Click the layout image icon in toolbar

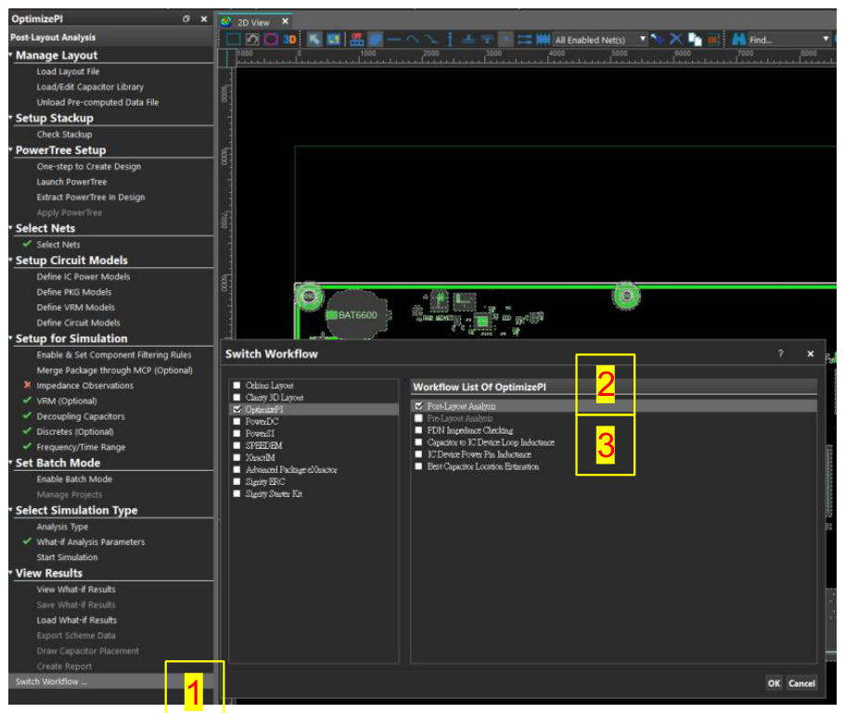(334, 39)
